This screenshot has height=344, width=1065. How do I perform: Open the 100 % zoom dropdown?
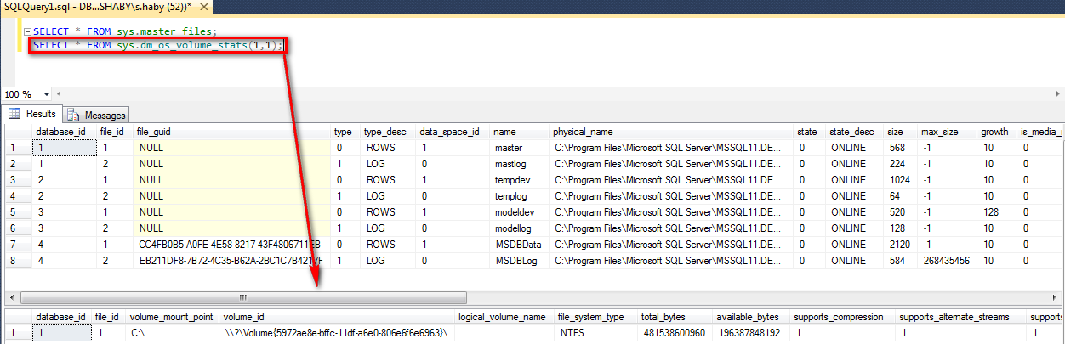tap(46, 94)
